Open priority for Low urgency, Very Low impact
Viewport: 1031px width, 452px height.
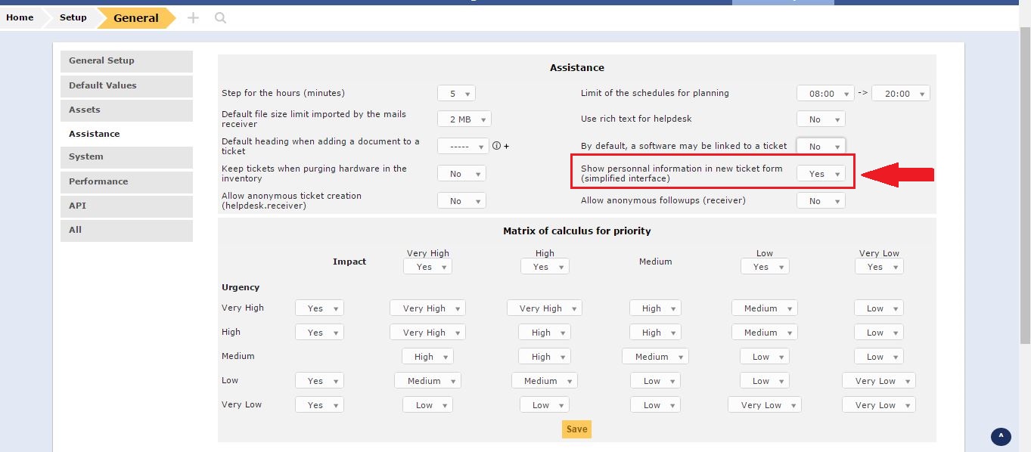pos(879,381)
